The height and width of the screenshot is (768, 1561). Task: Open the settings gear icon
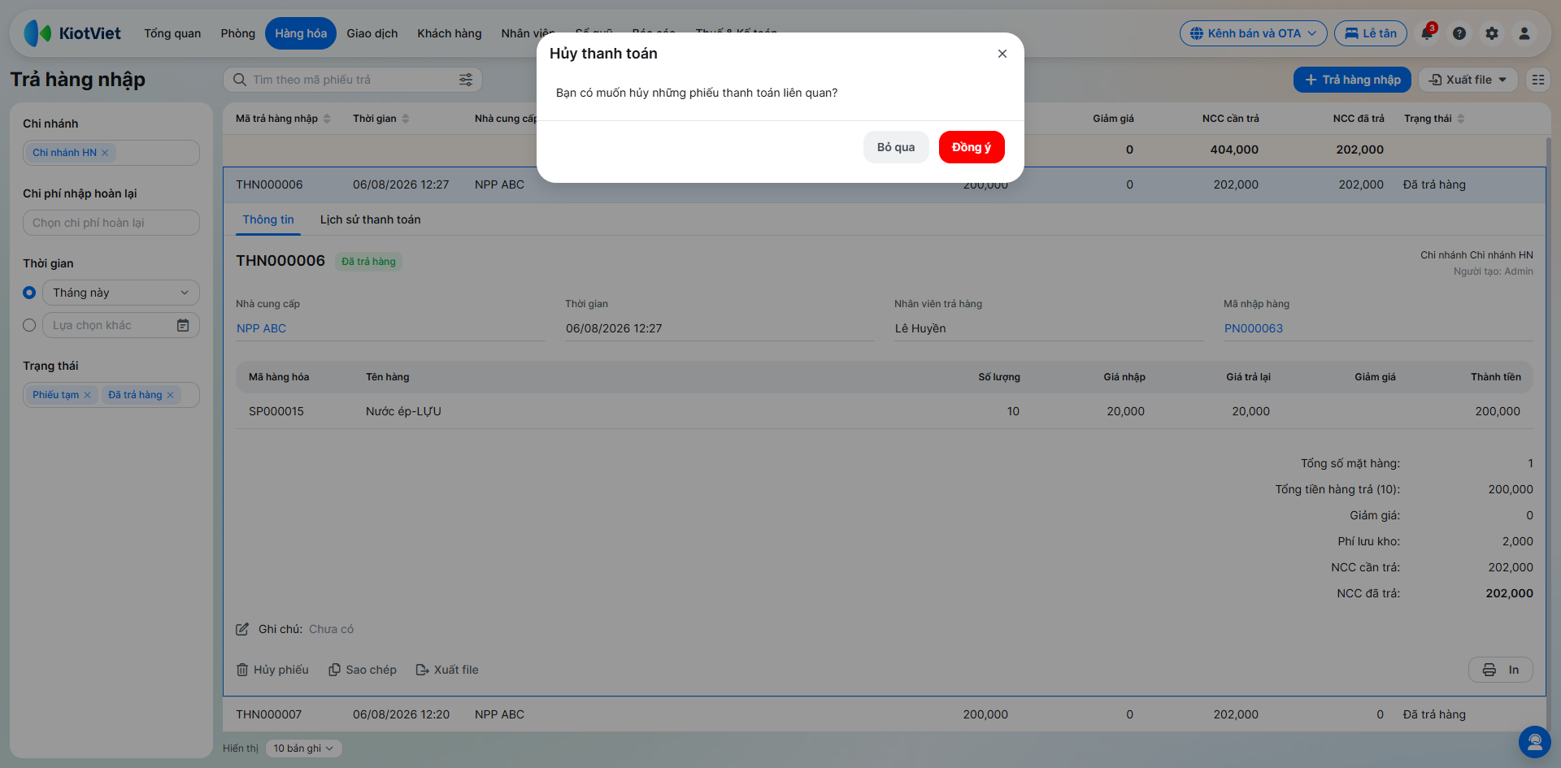1492,33
